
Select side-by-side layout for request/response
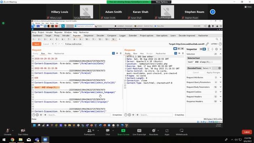tap(175, 48)
